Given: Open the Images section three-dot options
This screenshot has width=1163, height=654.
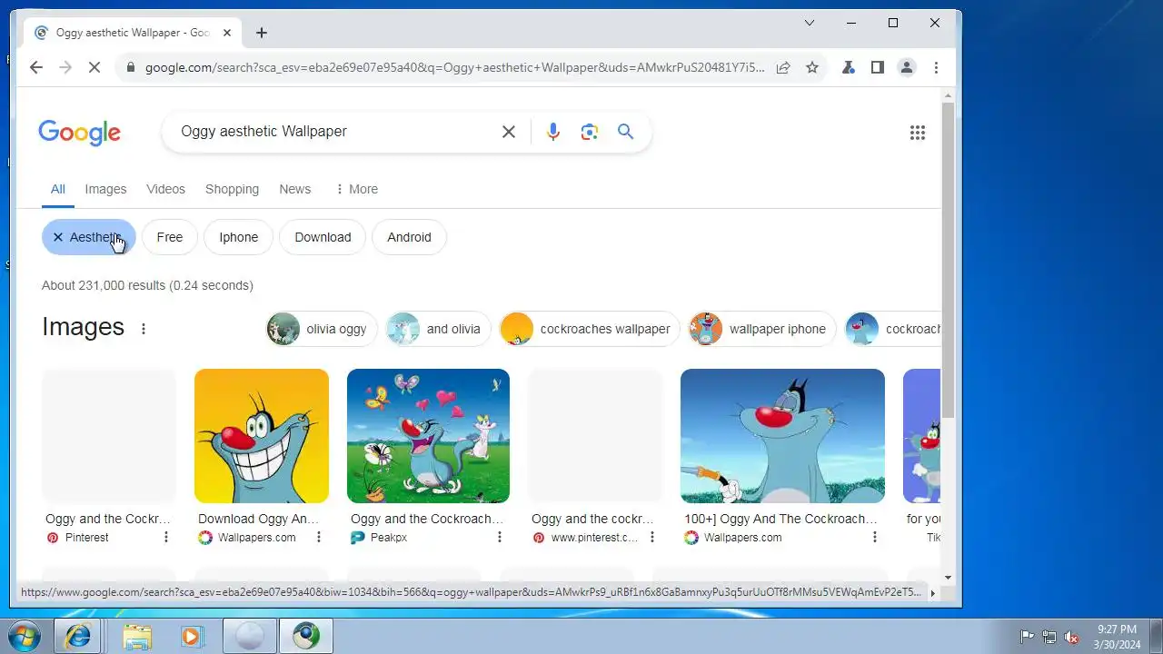Looking at the screenshot, I should coord(144,329).
